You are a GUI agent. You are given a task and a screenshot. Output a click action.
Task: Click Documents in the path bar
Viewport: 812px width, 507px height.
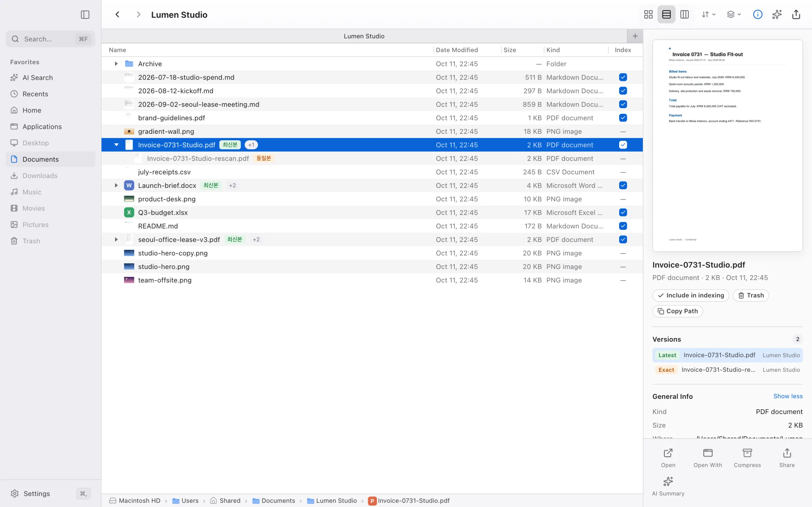[274, 501]
